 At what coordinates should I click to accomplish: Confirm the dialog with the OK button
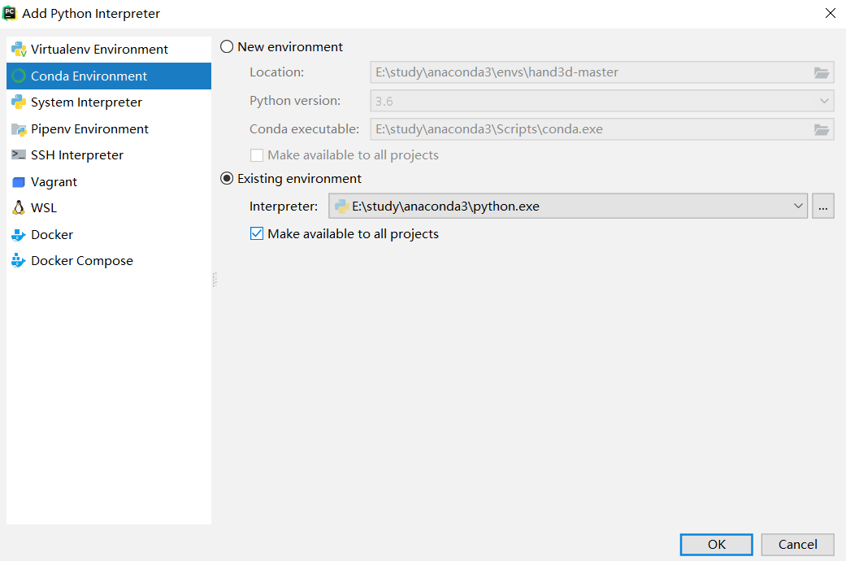coord(716,544)
